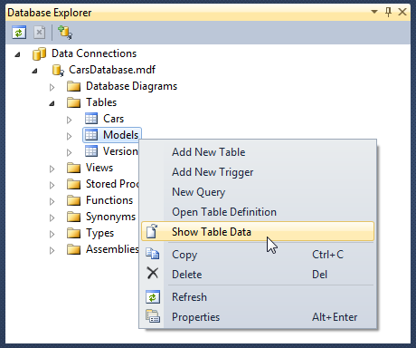Select the Synonyms tree label
416x348 pixels.
(x=110, y=217)
